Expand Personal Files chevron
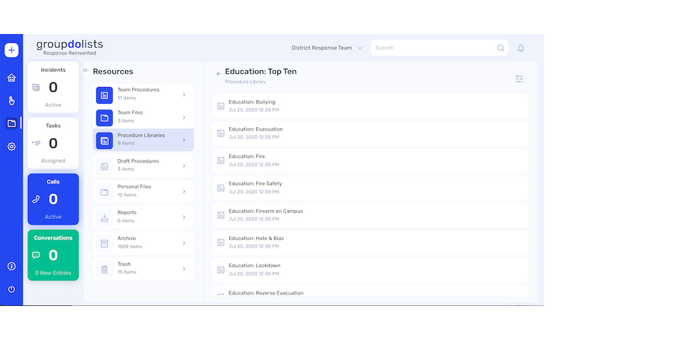 coord(184,192)
